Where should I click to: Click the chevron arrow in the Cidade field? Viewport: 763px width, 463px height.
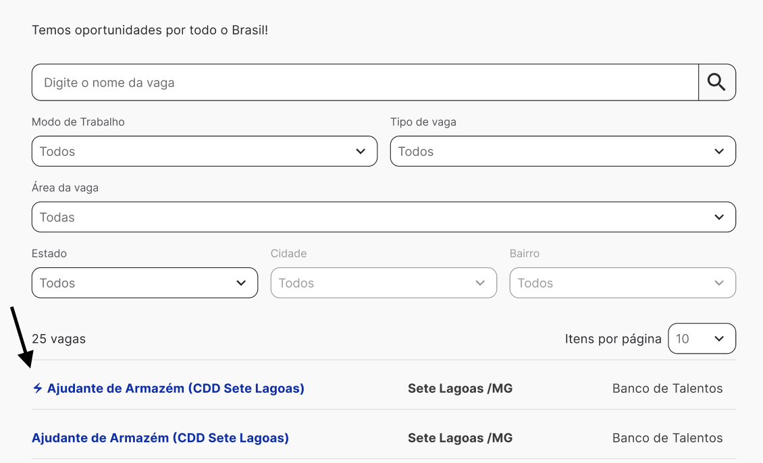click(x=480, y=283)
